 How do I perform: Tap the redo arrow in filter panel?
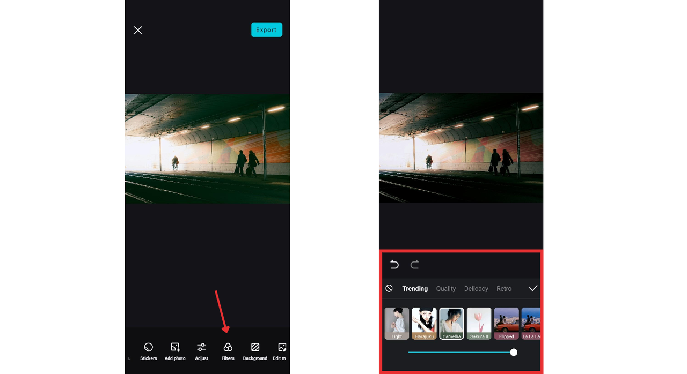[414, 265]
